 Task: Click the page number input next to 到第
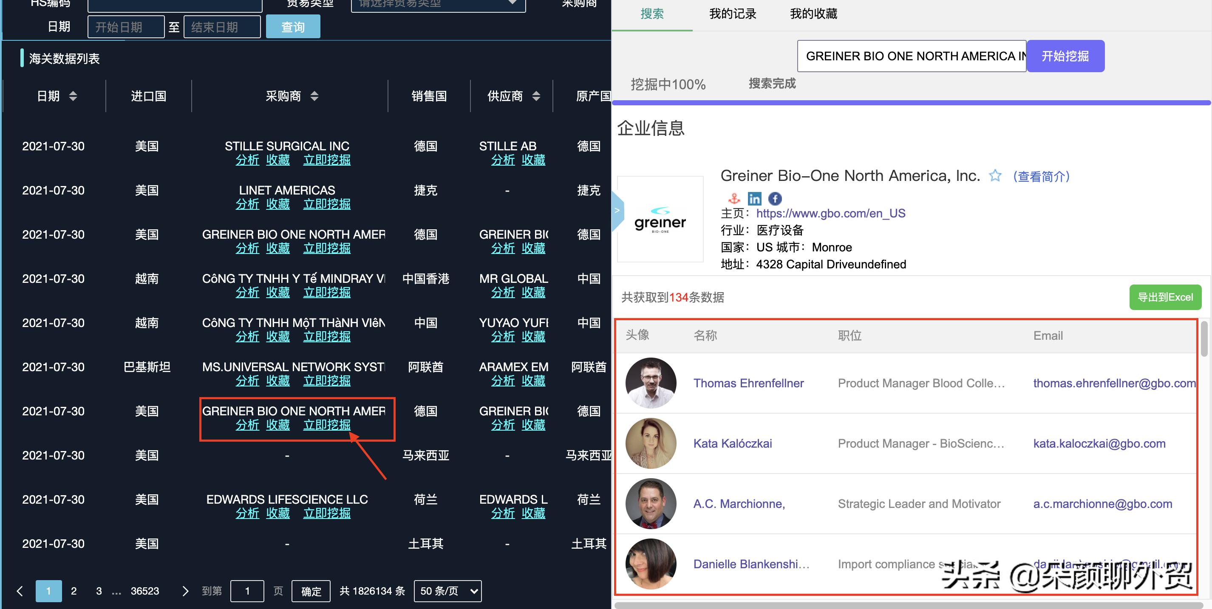(x=247, y=591)
